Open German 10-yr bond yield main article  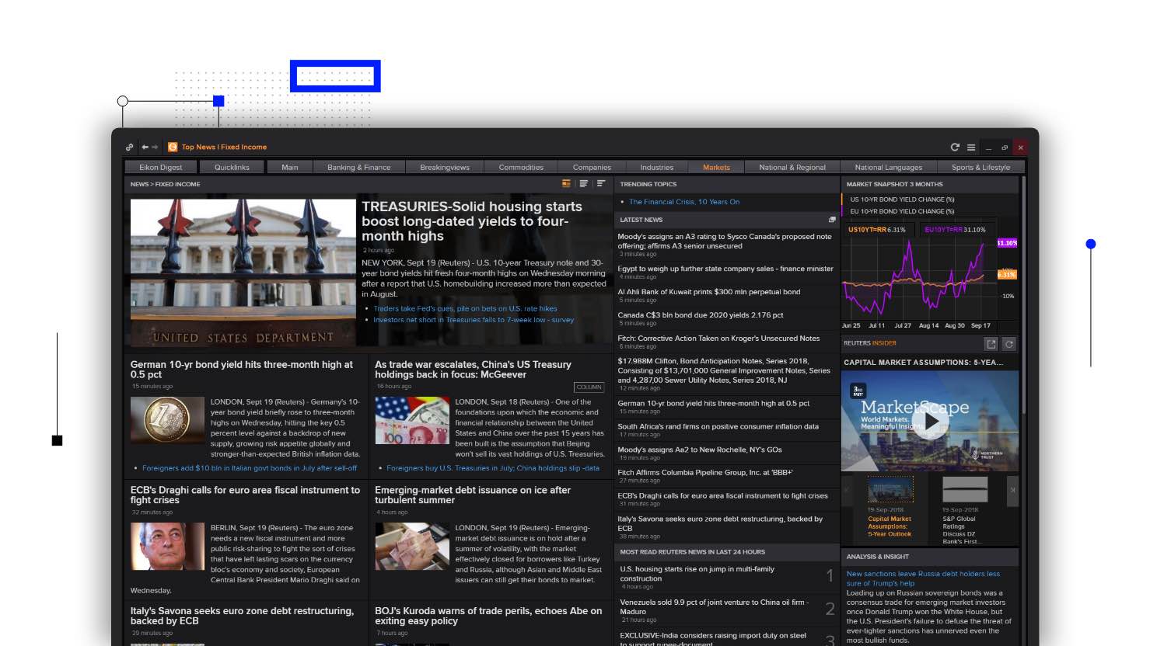[242, 370]
